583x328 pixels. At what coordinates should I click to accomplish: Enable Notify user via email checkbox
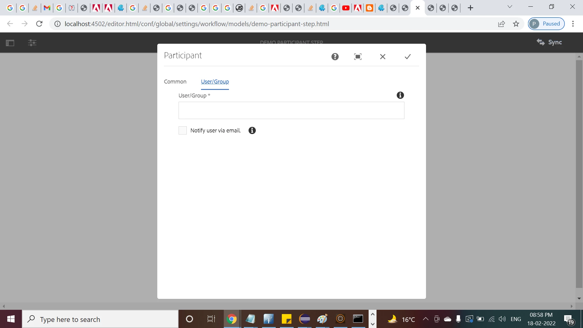pos(182,131)
